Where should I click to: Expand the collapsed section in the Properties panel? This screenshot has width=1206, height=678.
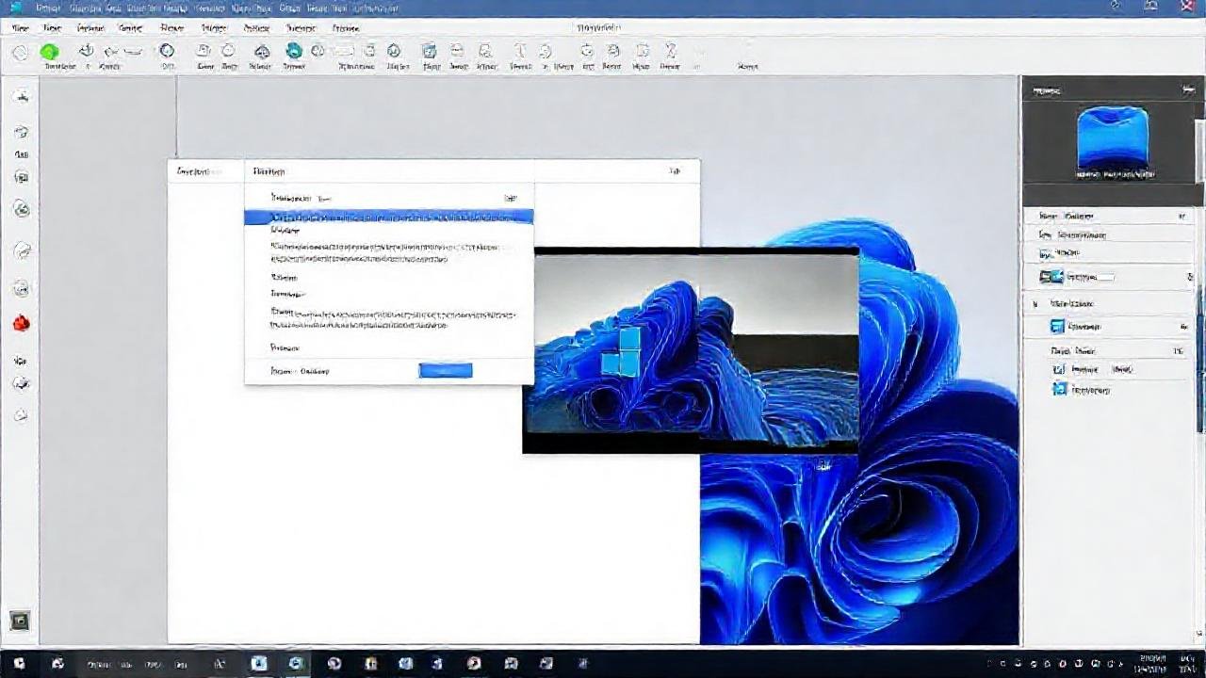1035,303
